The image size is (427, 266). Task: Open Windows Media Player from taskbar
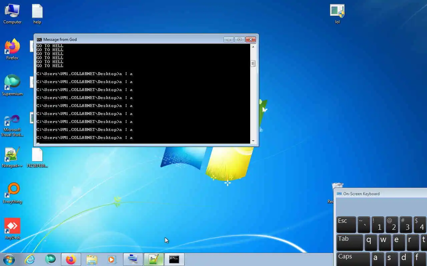(x=111, y=259)
